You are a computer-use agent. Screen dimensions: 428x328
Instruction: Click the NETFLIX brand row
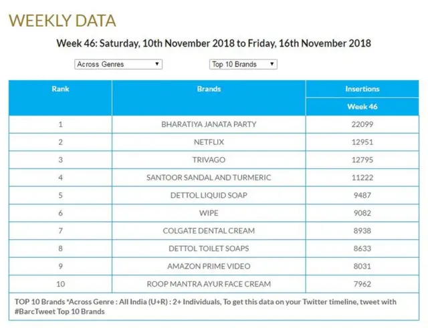[209, 142]
